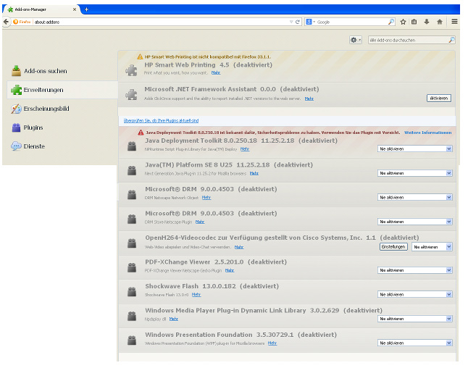The width and height of the screenshot is (468, 368).
Task: Open activation dropdown for Java Deployment Toolkit
Action: (415, 149)
